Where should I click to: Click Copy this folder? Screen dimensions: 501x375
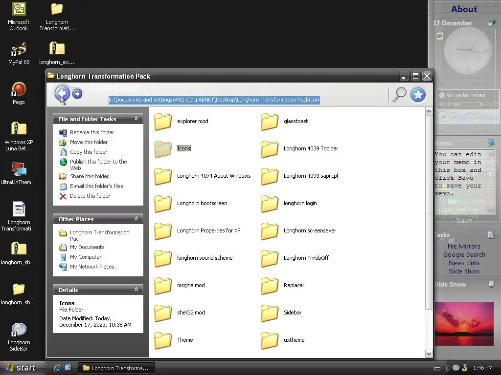(x=83, y=152)
